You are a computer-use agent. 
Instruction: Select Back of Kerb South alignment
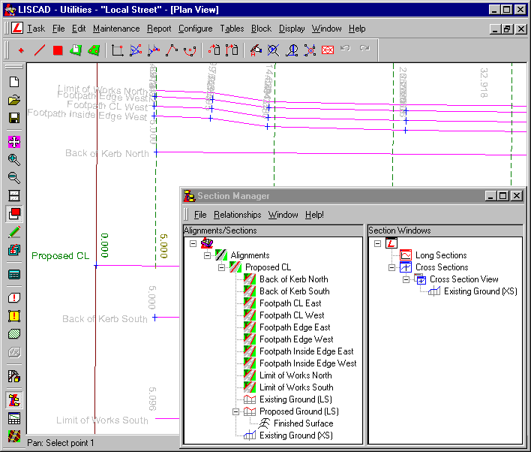(x=294, y=291)
